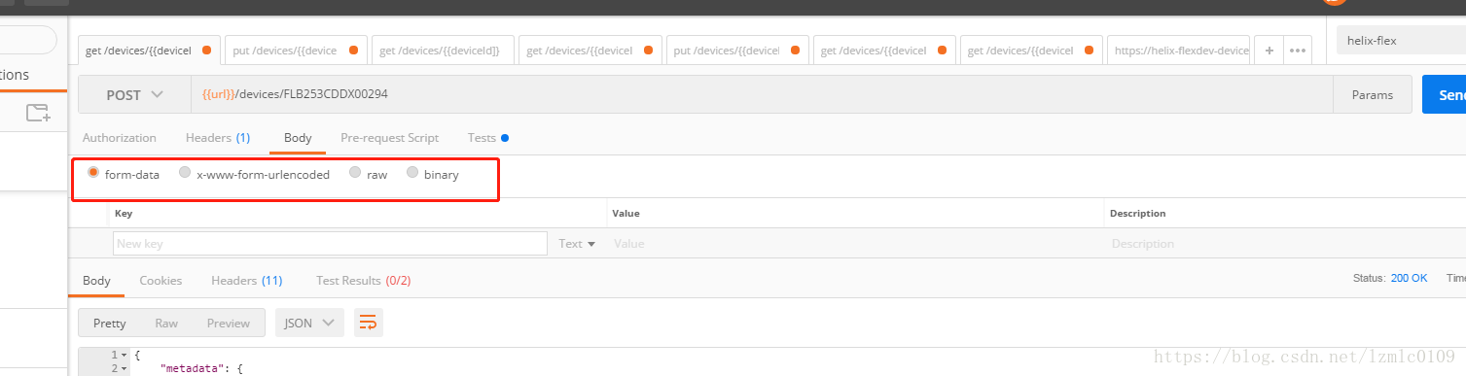1466x376 pixels.
Task: Click the New key input field
Action: tap(330, 244)
